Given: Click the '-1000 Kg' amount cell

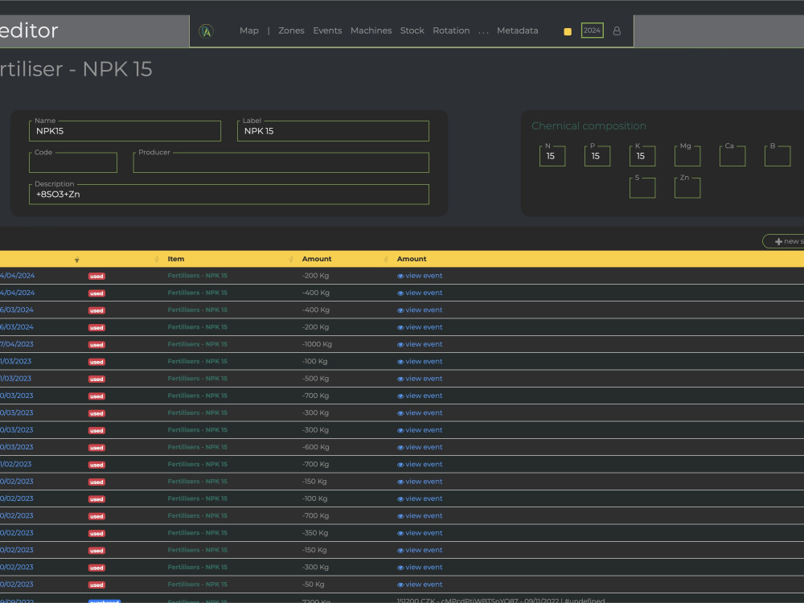Looking at the screenshot, I should pyautogui.click(x=317, y=344).
